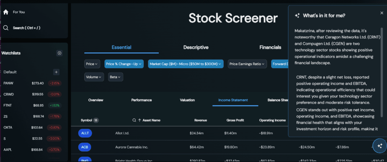The width and height of the screenshot is (387, 162).
Task: Switch to the Descriptive tab
Action: 196,47
